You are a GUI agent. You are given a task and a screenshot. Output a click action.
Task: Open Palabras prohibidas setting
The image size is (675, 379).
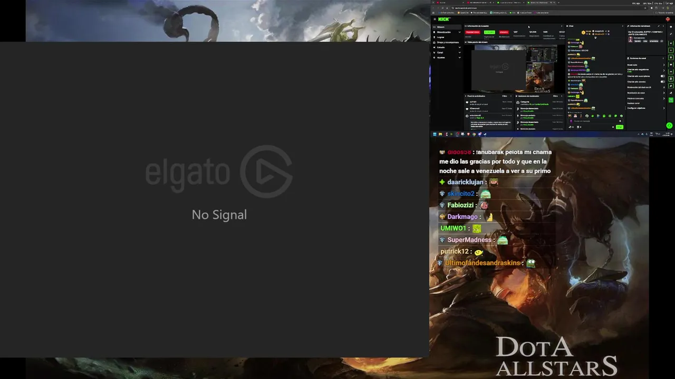click(645, 98)
